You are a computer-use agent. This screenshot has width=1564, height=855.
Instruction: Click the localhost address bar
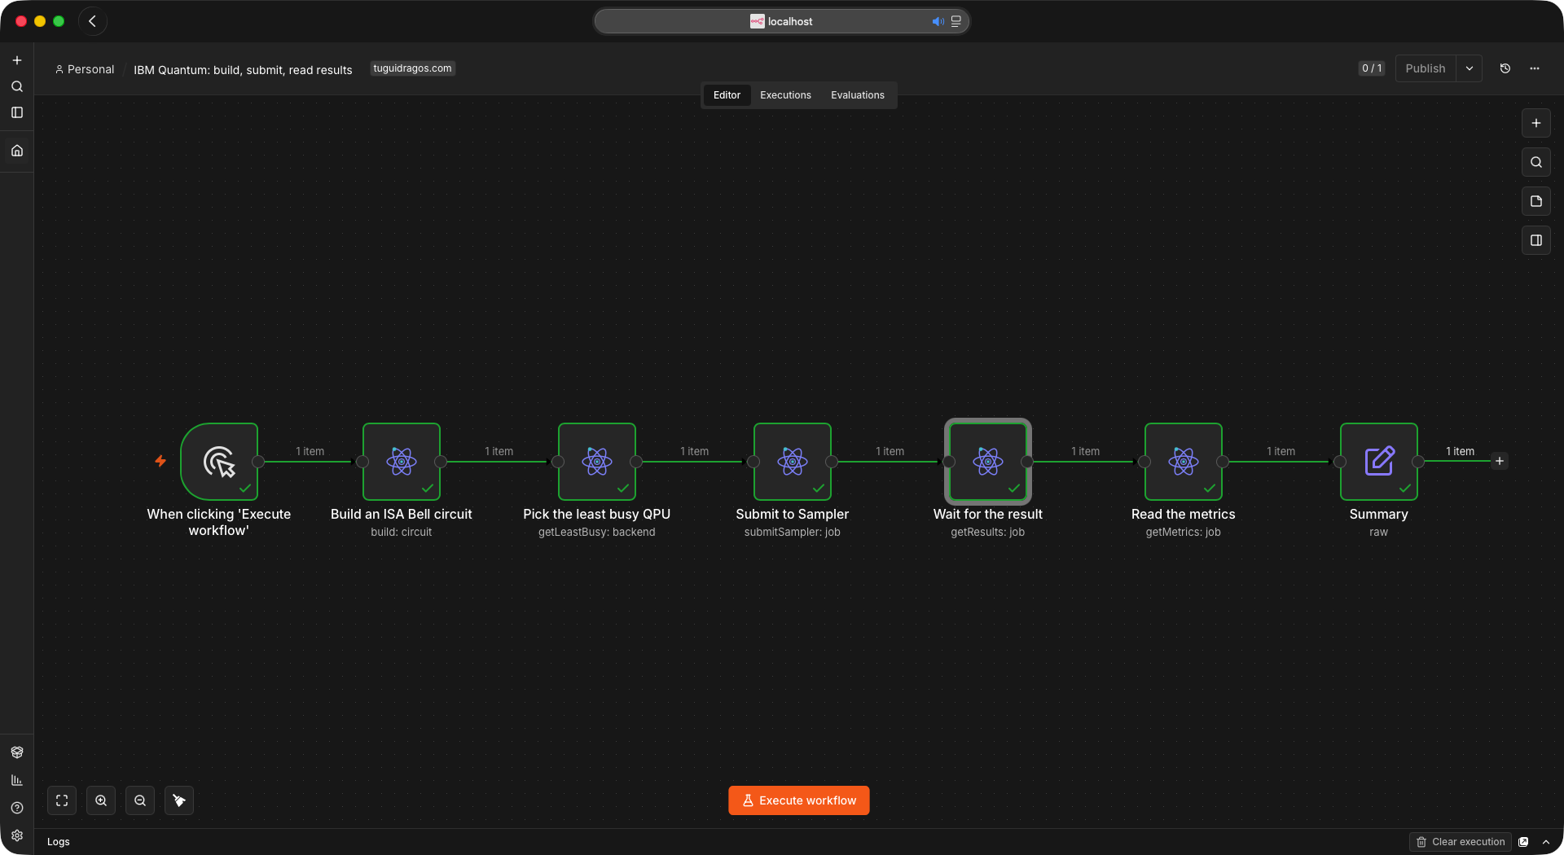(x=782, y=21)
